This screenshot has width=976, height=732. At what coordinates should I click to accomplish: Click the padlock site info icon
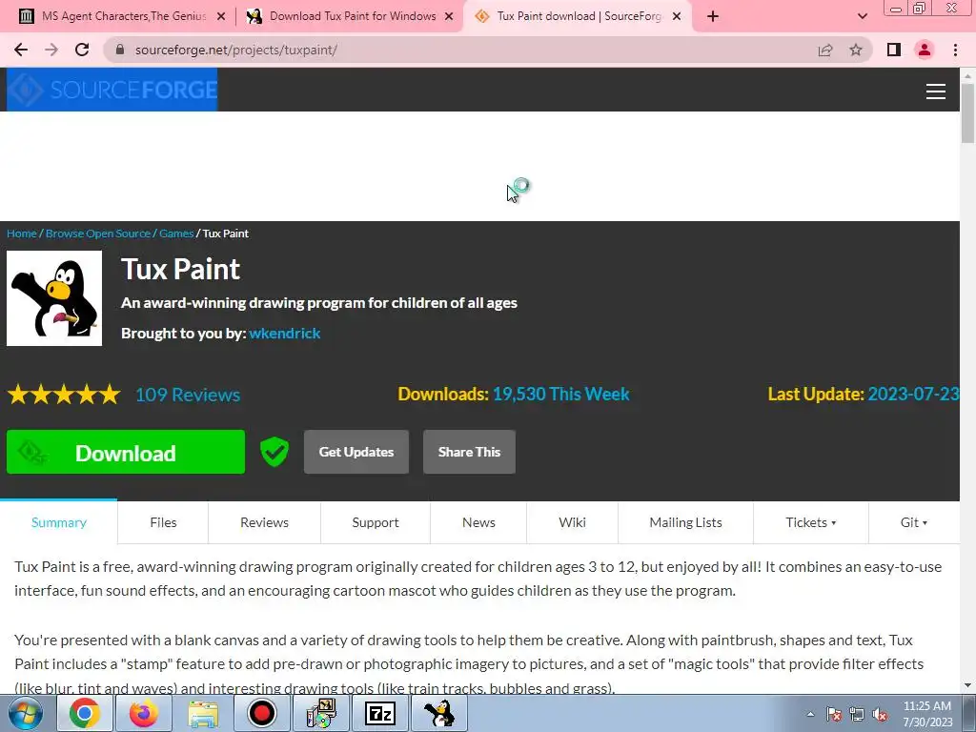[x=120, y=50]
